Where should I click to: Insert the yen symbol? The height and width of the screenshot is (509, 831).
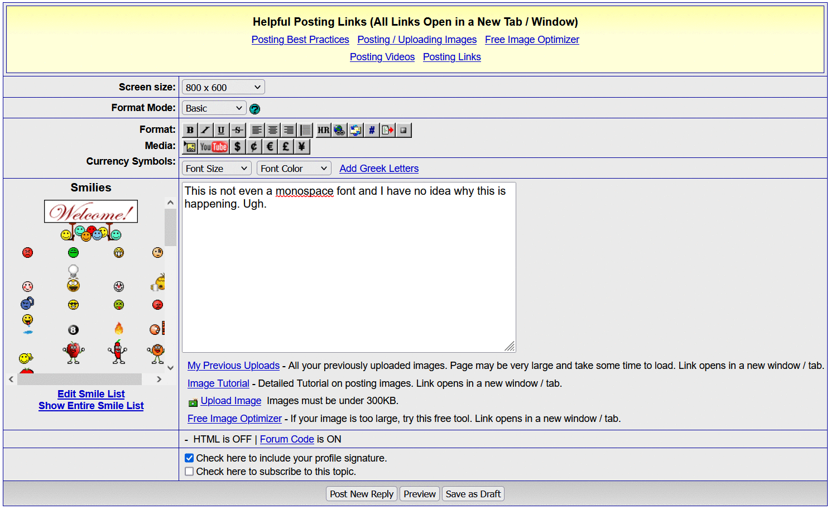302,147
